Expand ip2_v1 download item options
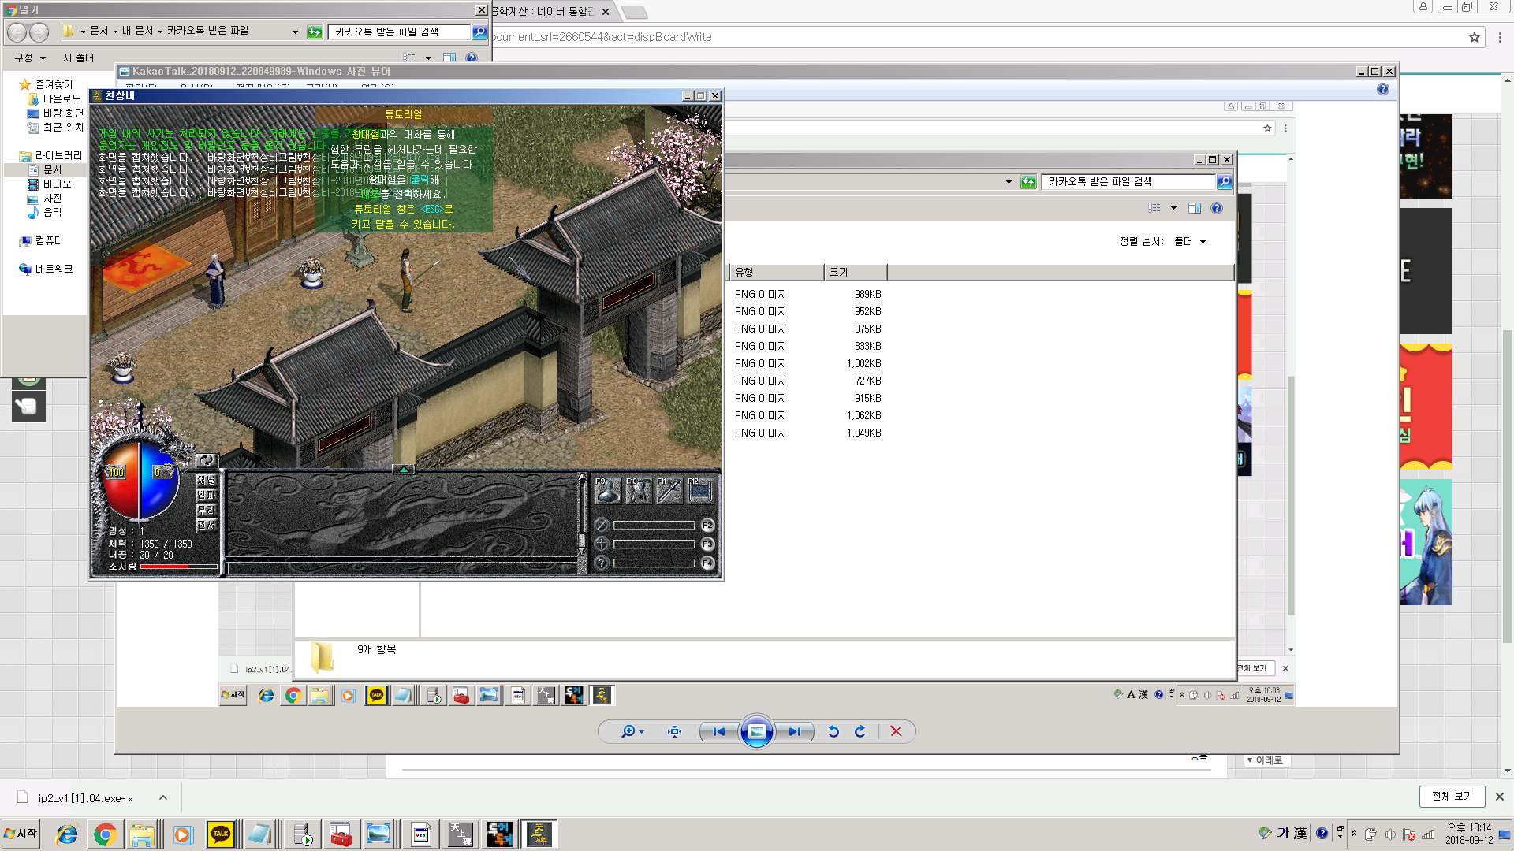 coord(163,797)
